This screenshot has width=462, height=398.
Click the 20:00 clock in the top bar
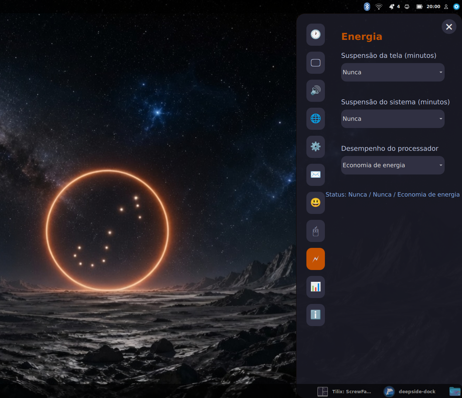[434, 7]
